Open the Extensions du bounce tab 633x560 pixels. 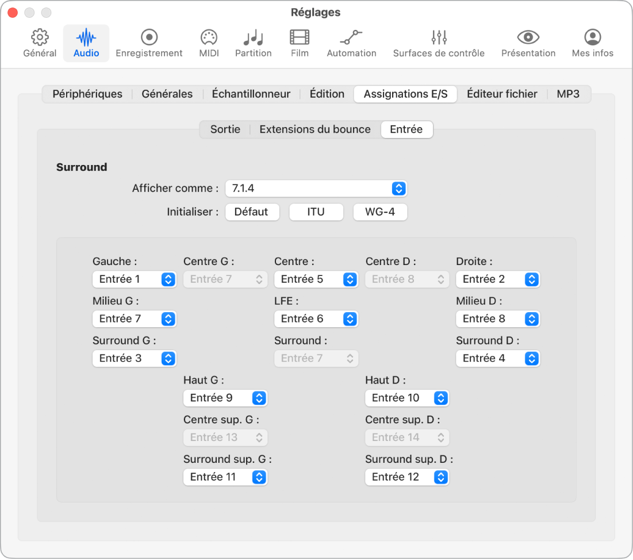click(x=315, y=129)
